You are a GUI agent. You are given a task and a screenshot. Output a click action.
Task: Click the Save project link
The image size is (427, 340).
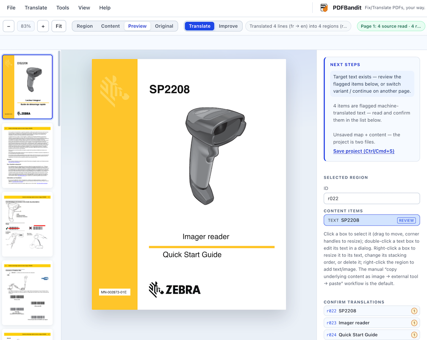point(363,151)
